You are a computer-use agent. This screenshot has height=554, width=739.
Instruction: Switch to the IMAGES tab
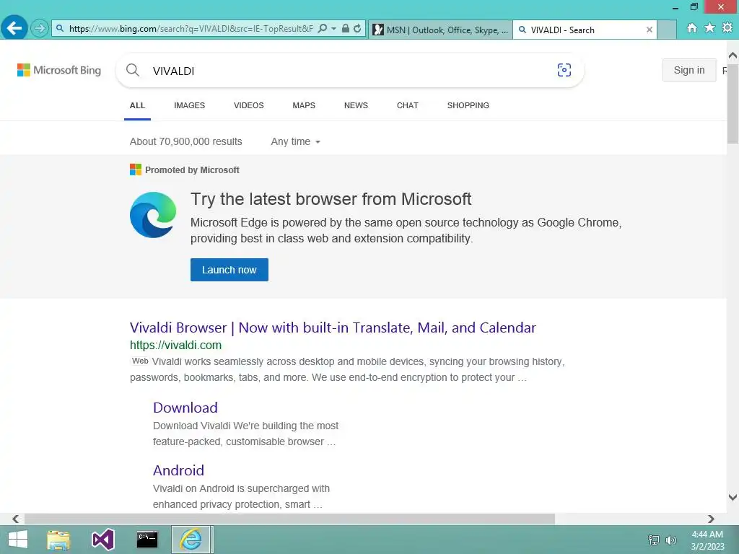[190, 105]
